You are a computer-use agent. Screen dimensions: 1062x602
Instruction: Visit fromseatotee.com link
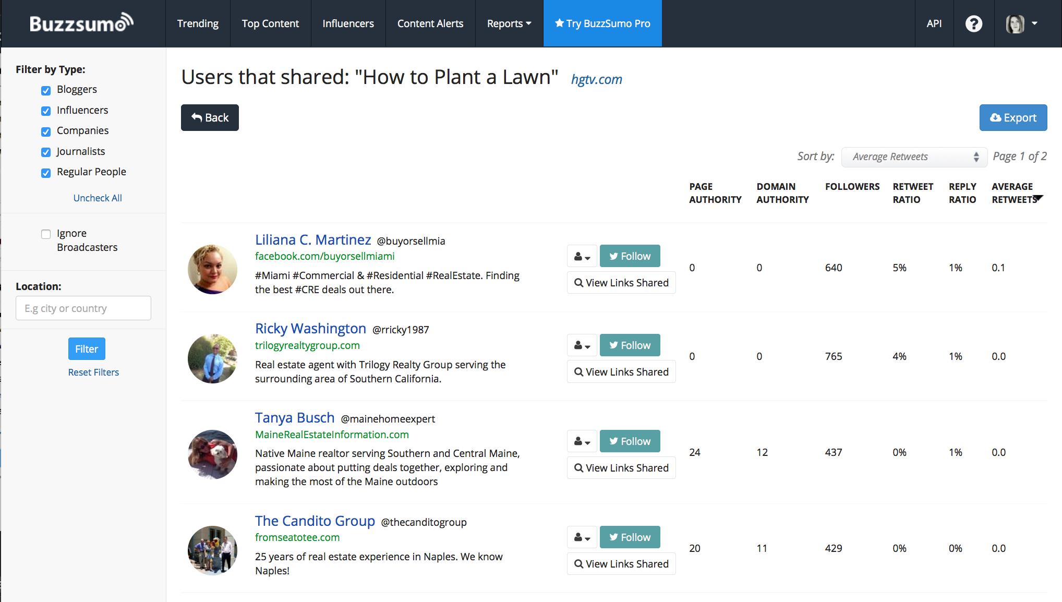pyautogui.click(x=297, y=537)
